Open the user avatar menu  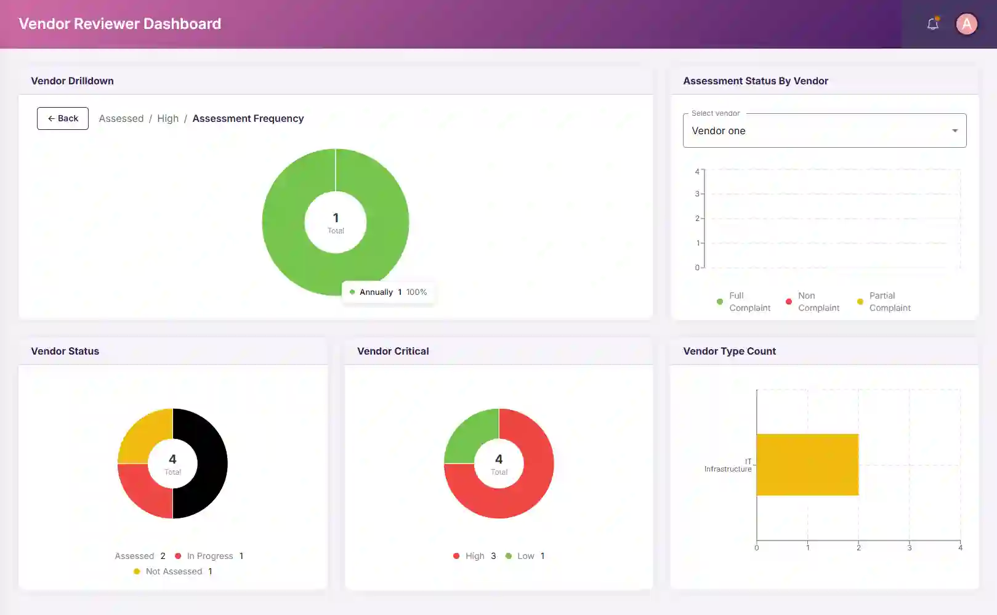point(966,24)
